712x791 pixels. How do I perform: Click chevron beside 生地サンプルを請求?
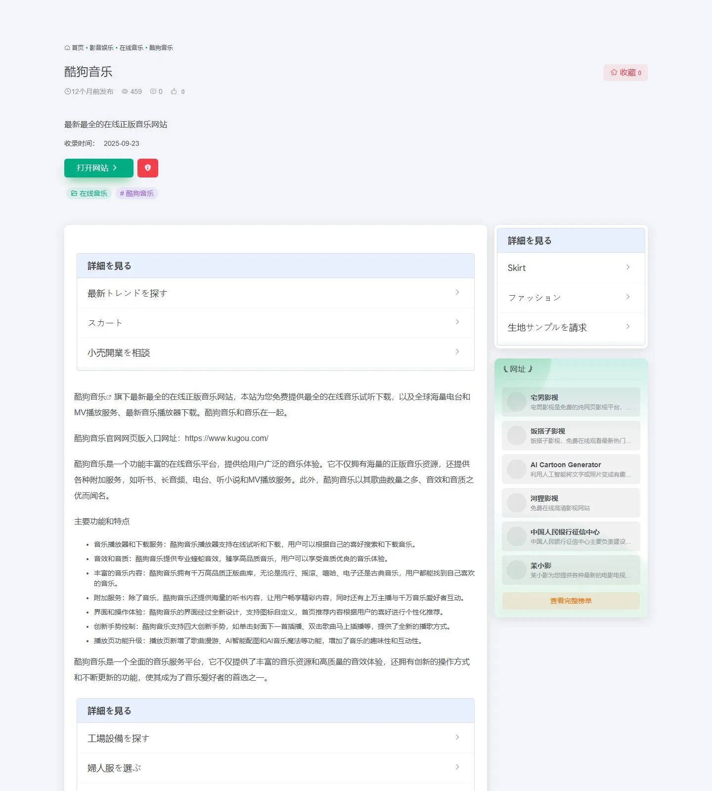click(628, 326)
